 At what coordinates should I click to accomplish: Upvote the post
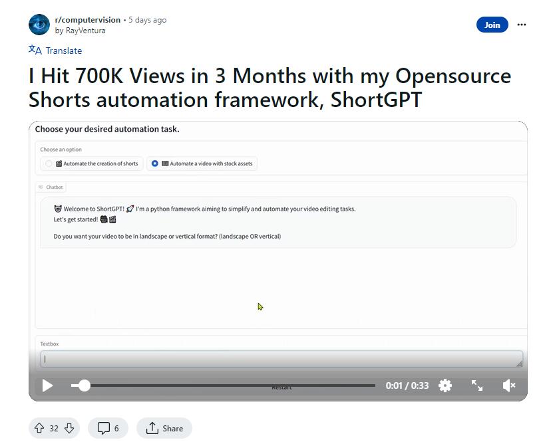click(x=39, y=428)
